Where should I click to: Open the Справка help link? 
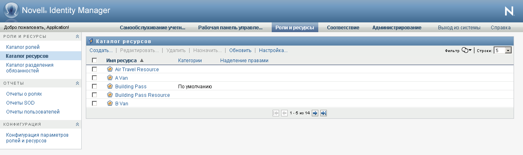[501, 28]
